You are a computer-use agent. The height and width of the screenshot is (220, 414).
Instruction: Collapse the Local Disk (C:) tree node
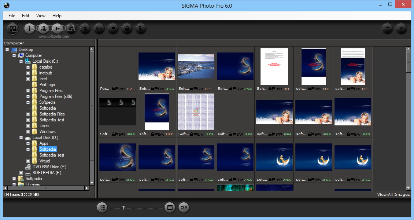point(21,61)
